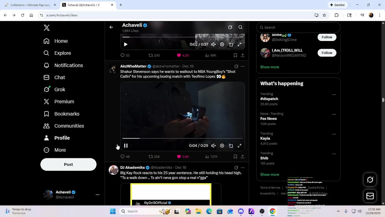Unmute the top video

click(214, 44)
